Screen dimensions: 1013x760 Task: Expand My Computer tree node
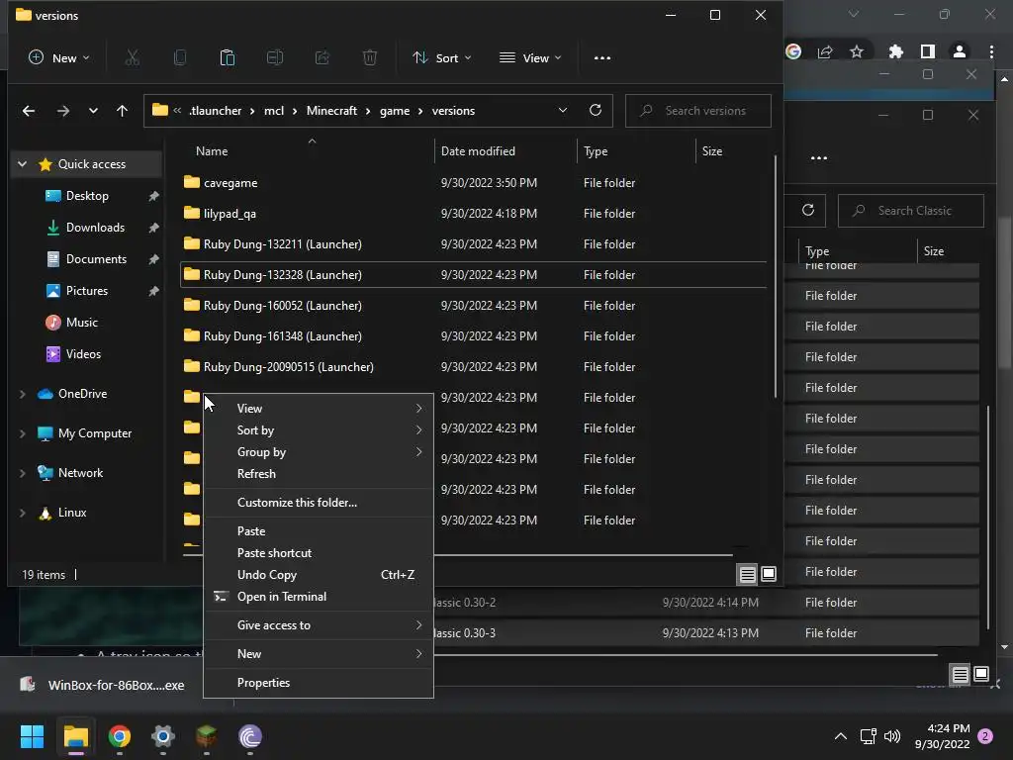(x=22, y=433)
